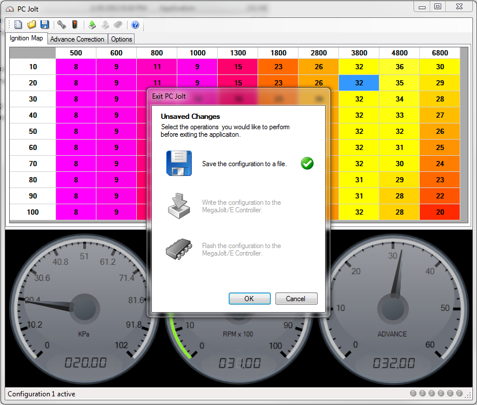
Task: Click the blue floppy Save toolbar icon
Action: (44, 25)
